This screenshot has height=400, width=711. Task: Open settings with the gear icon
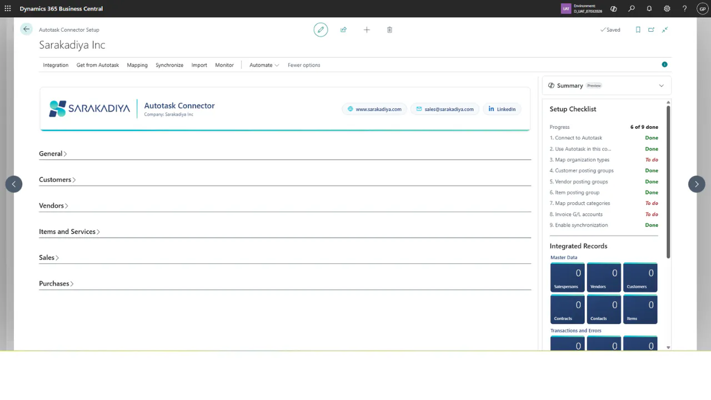(x=667, y=8)
